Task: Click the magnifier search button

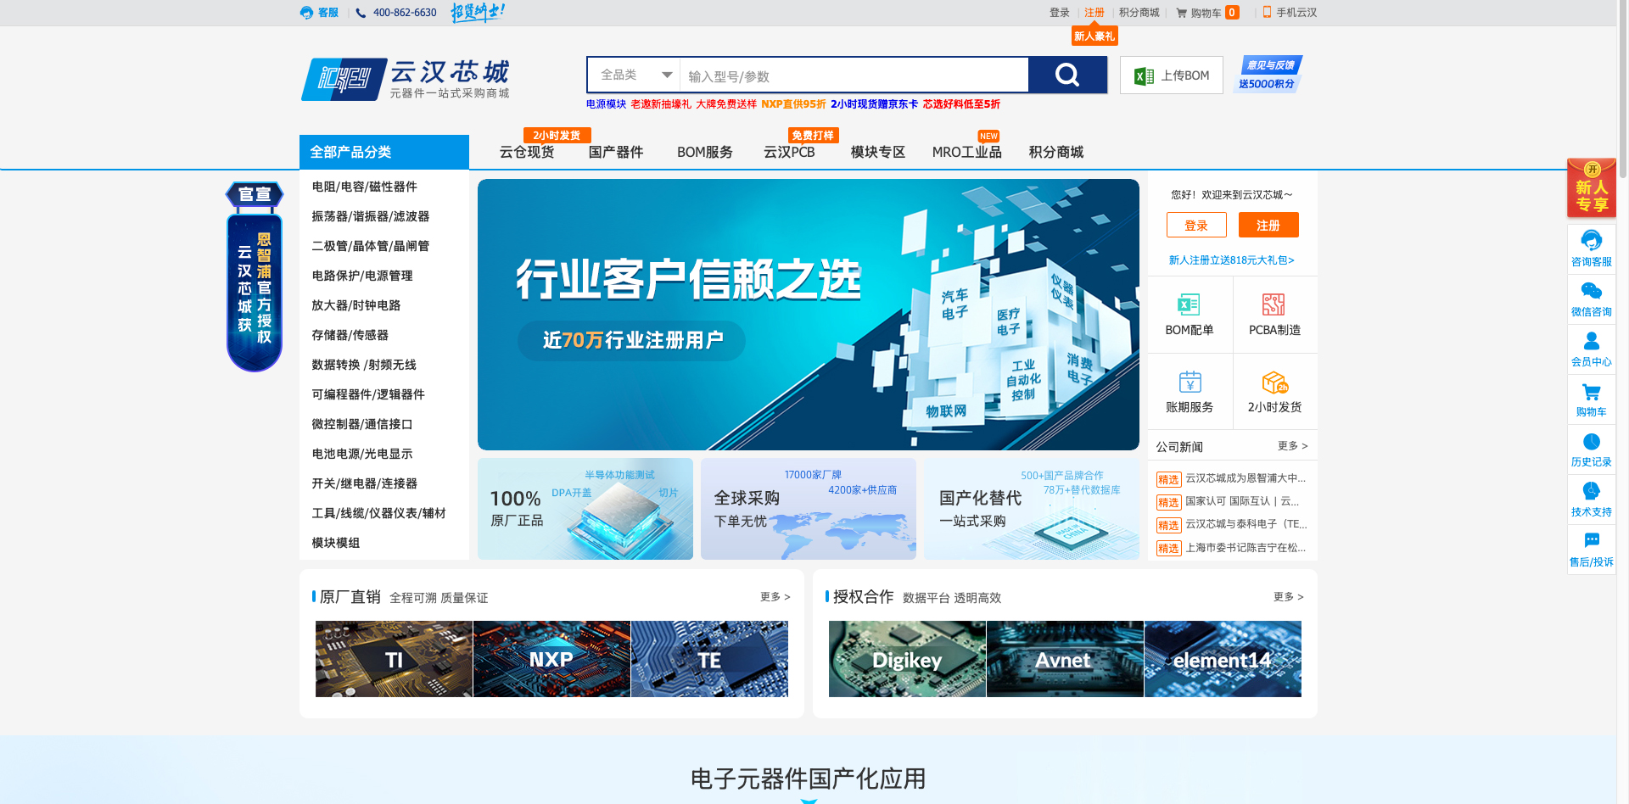Action: point(1066,75)
